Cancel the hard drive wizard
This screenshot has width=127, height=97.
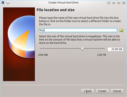[x=117, y=91]
